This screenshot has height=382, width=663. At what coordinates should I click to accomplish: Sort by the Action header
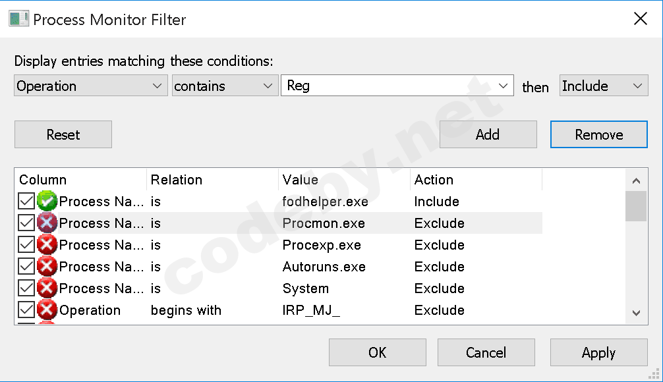point(476,180)
